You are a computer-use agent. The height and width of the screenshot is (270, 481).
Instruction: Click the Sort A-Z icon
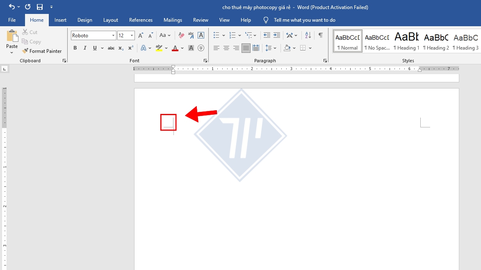[308, 36]
